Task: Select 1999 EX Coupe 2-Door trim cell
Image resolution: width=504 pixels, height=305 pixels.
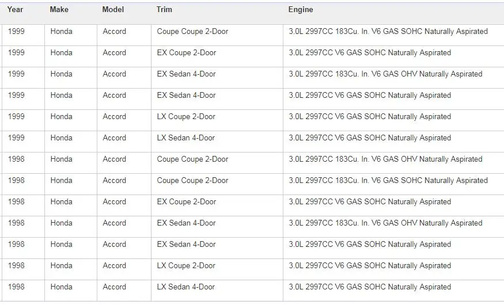Action: click(x=217, y=56)
